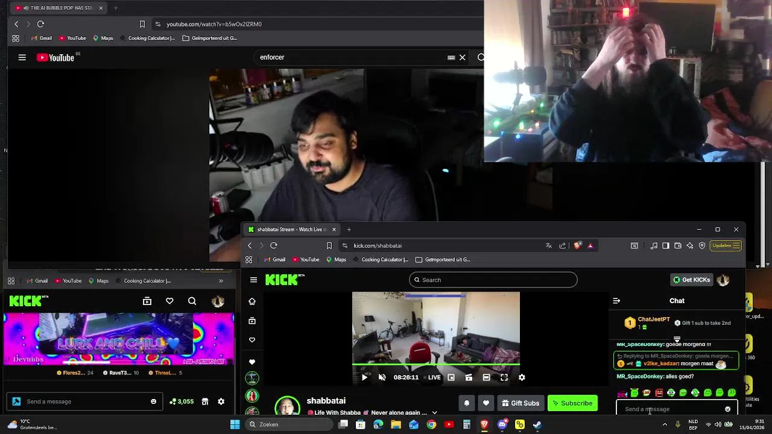Open Gmail bookmark in Kick window

pyautogui.click(x=275, y=260)
